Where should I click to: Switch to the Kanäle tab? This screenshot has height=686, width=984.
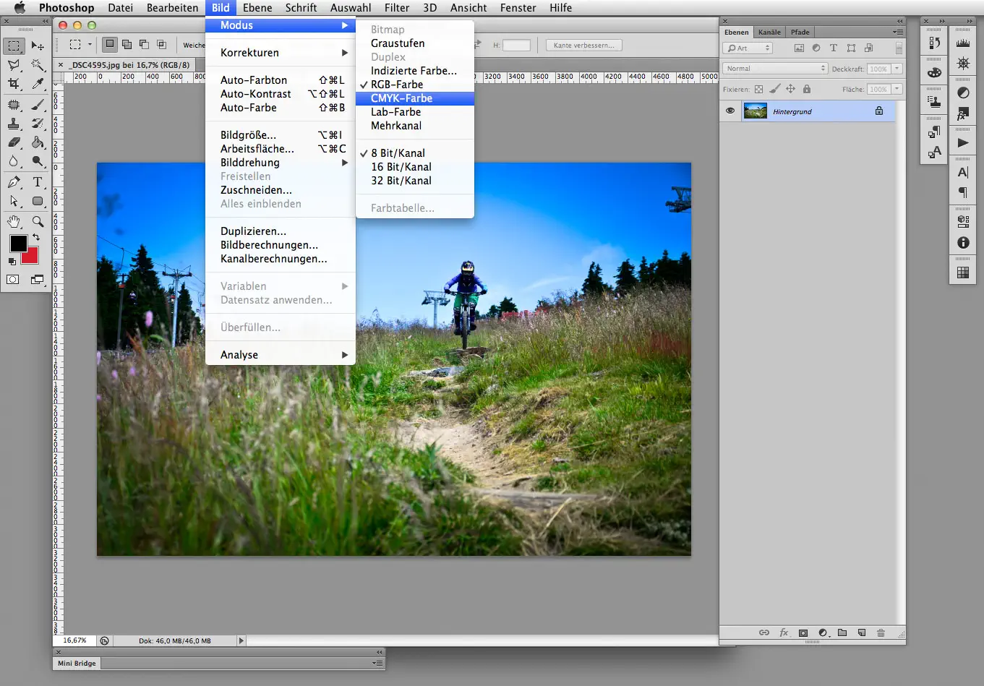(x=769, y=32)
